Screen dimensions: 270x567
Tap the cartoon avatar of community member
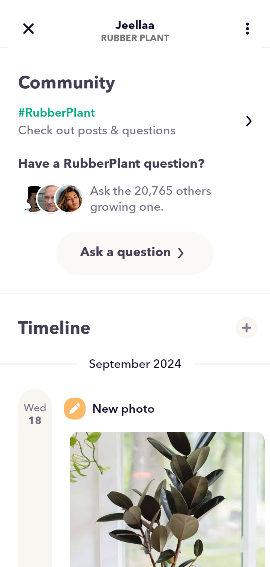click(x=32, y=199)
